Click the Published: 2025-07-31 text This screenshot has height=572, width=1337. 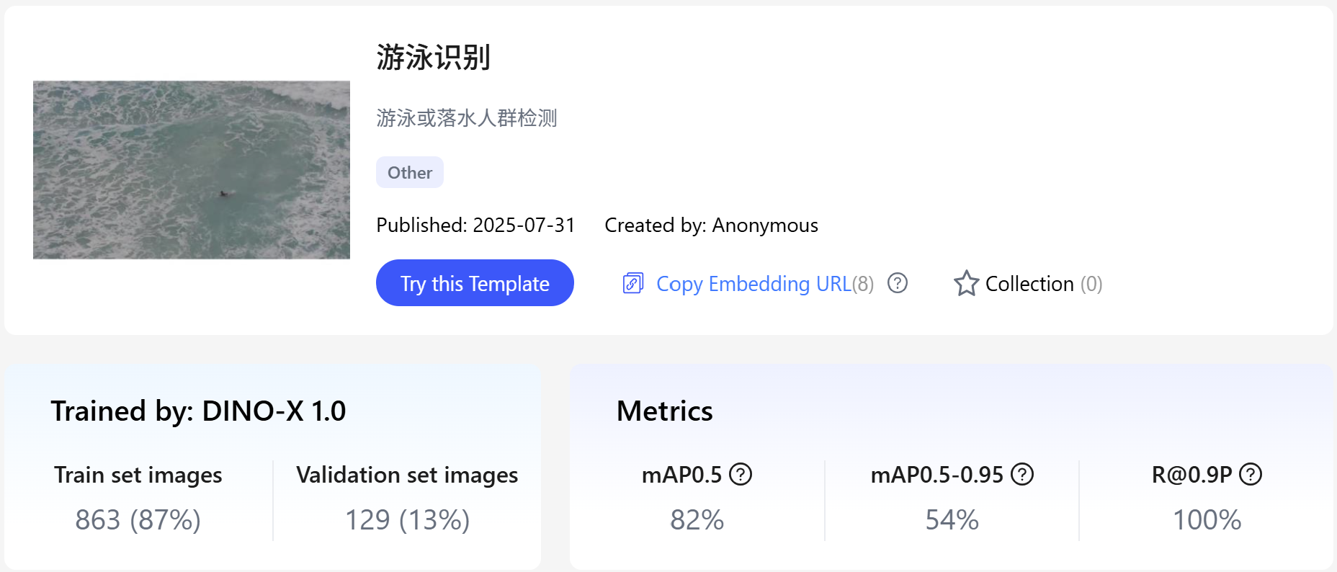[475, 225]
